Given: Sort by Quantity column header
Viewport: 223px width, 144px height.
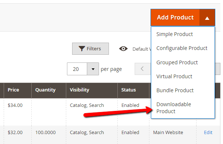Looking at the screenshot, I should [x=49, y=90].
